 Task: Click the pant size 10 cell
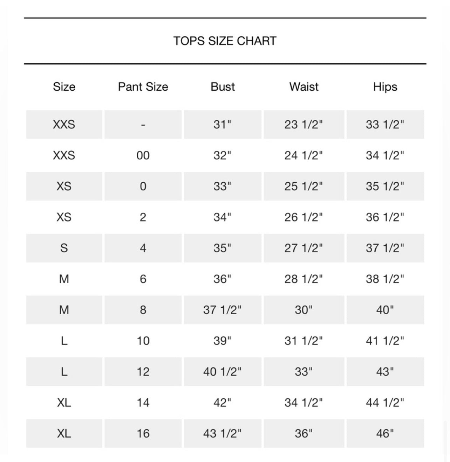tap(143, 341)
